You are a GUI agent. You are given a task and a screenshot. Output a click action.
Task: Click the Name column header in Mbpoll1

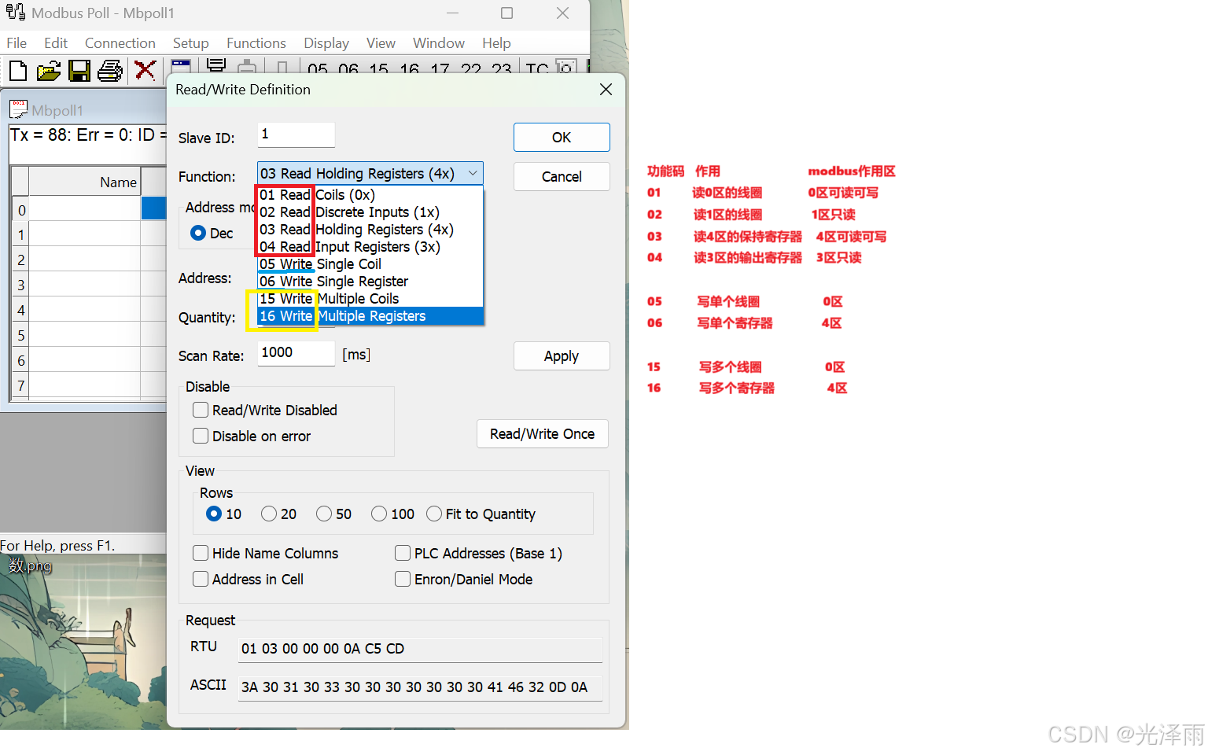point(85,182)
